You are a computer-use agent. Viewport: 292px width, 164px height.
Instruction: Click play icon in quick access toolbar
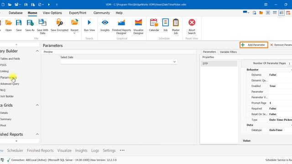point(49,5)
